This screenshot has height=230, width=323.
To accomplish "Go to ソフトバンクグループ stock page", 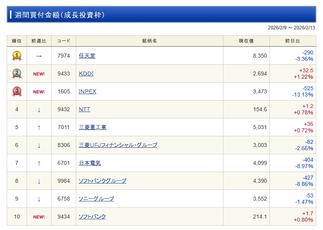I will point(102,181).
